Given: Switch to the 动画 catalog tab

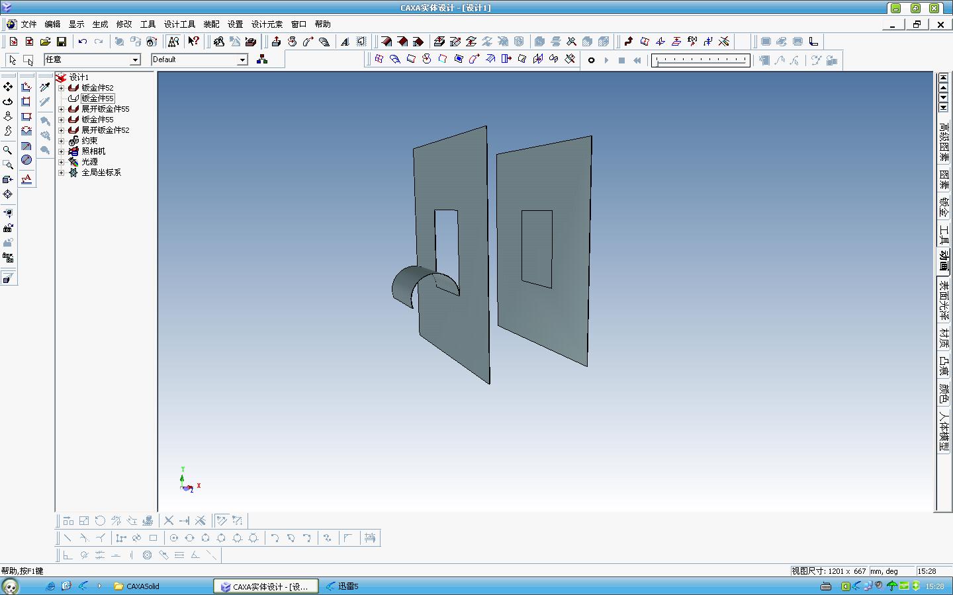Looking at the screenshot, I should point(944,261).
